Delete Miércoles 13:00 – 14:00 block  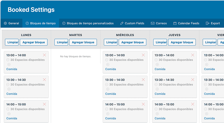pyautogui.click(x=143, y=55)
